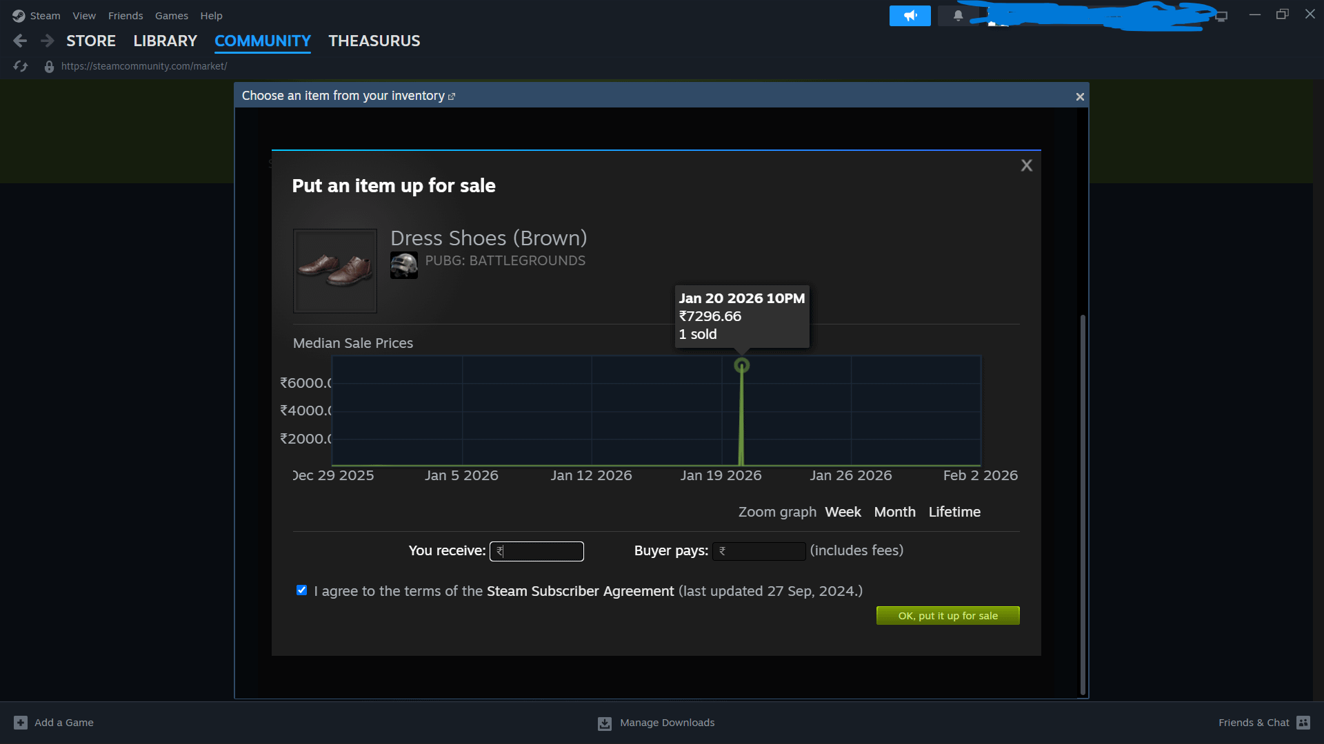Toggle Steam Subscriber Agreement checkbox
Screen dimensions: 1324x744
tap(301, 590)
